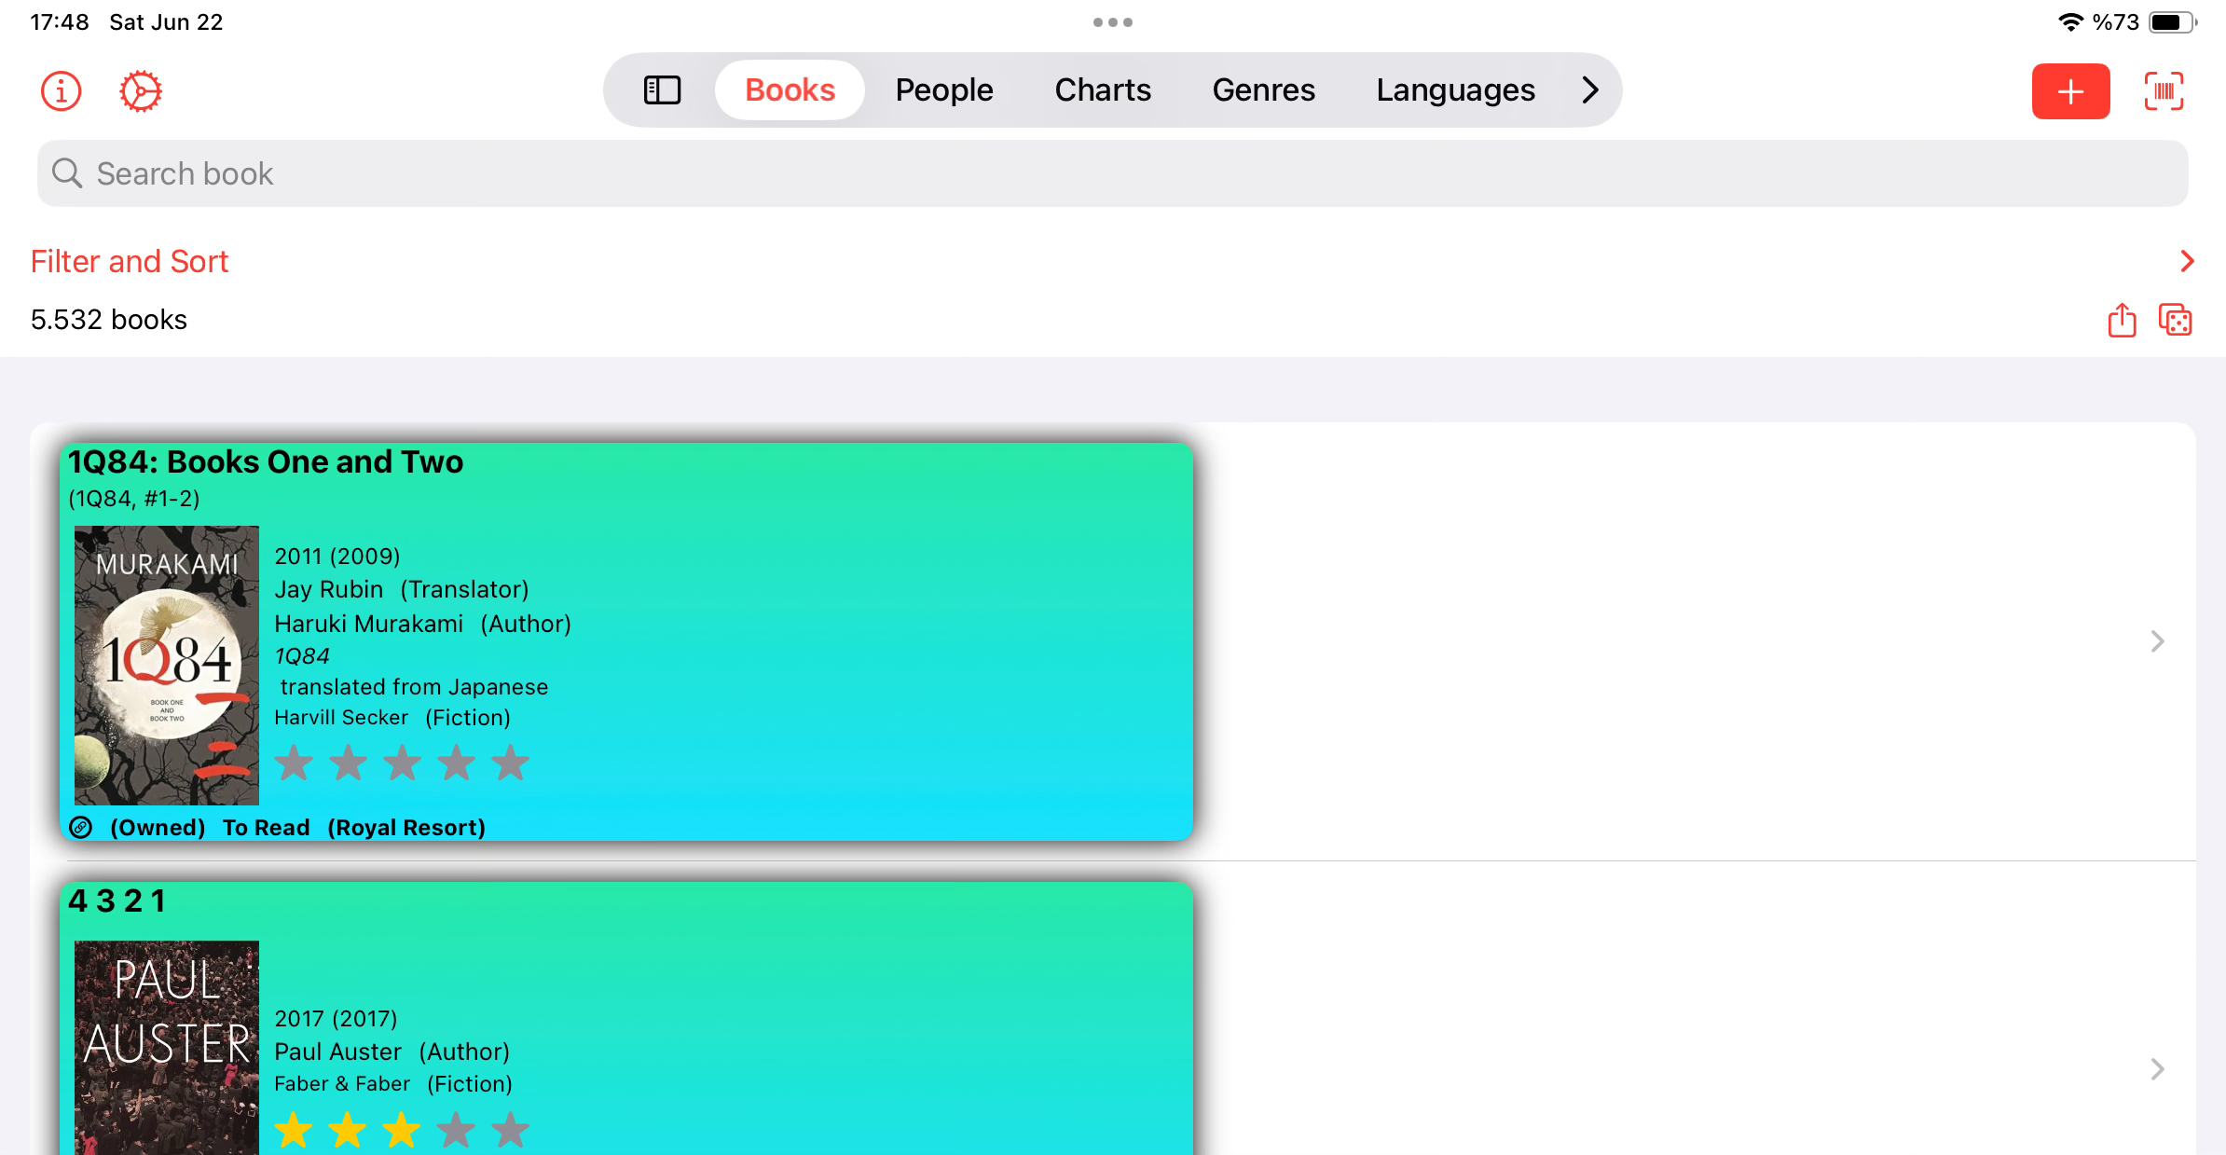2226x1155 pixels.
Task: Switch to the Charts tab
Action: 1103,90
